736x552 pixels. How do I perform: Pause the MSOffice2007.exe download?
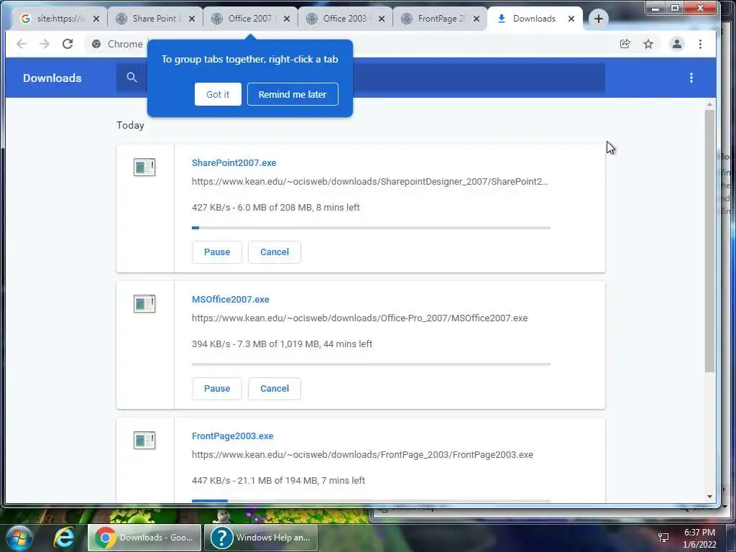(217, 389)
